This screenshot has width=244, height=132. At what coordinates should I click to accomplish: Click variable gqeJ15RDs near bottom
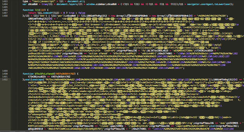click(117, 126)
